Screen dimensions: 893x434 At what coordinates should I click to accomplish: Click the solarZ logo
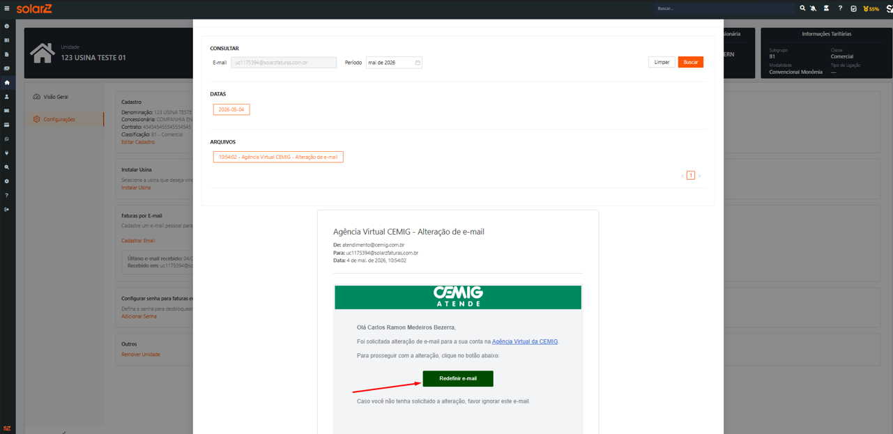[34, 8]
